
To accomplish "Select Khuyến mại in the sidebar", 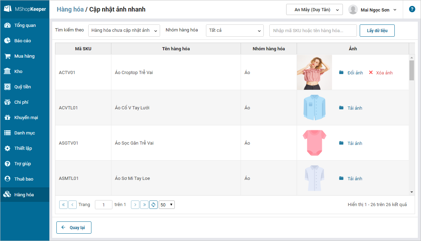I will [26, 117].
